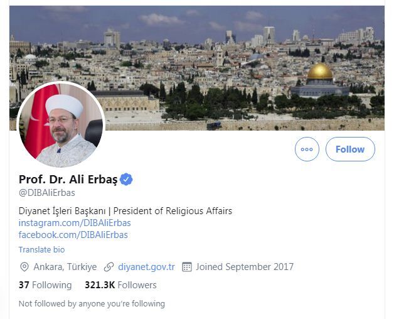Click 'Not followed by anyone you're following'
This screenshot has width=394, height=319.
pos(92,304)
